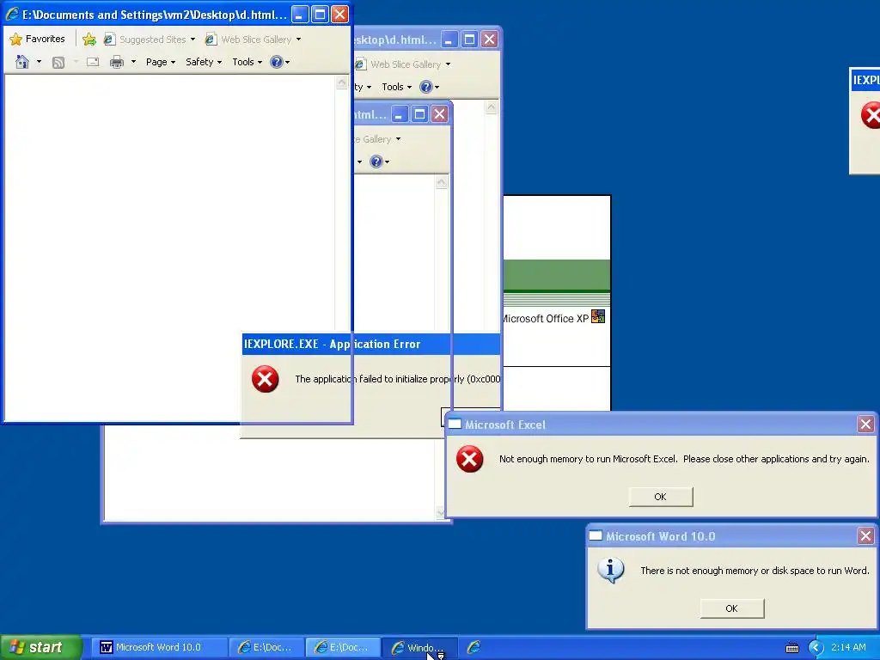The width and height of the screenshot is (880, 660).
Task: Switch to the first E:\Doc... taskbar button
Action: point(267,647)
